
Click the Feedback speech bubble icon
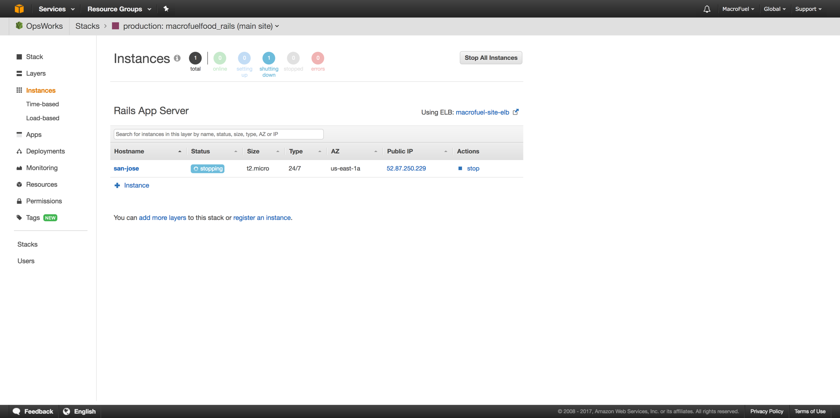tap(16, 411)
